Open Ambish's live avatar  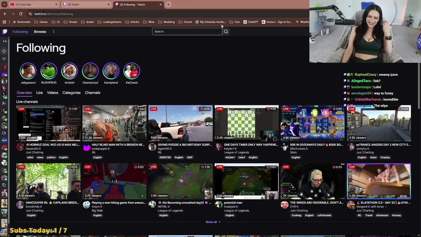[x=69, y=71]
